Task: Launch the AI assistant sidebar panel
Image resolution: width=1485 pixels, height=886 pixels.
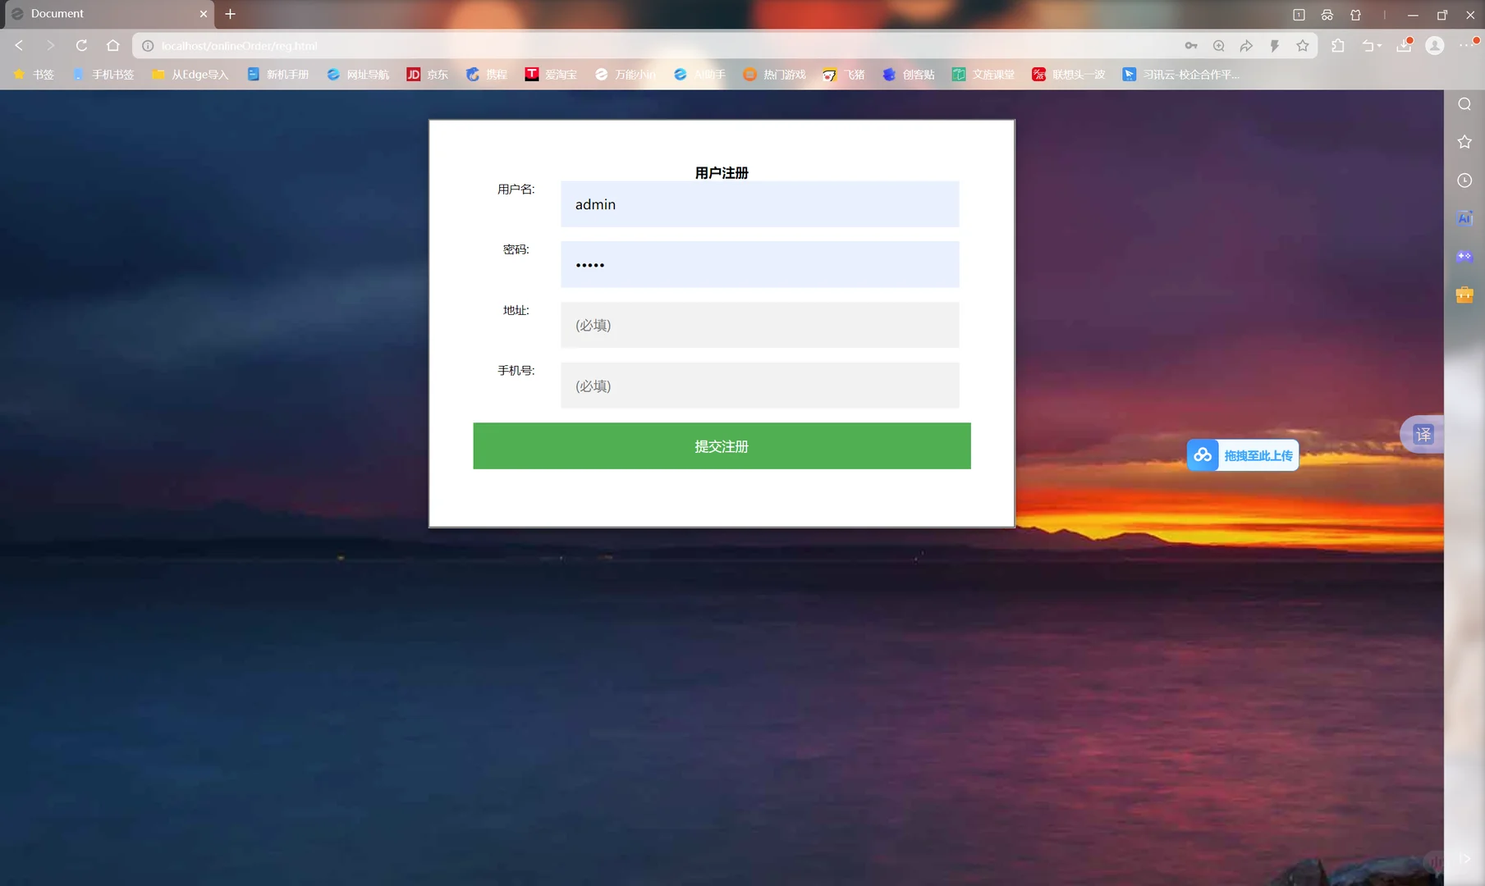Action: coord(1464,217)
